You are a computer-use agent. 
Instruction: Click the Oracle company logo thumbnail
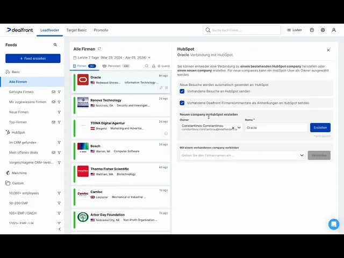tap(83, 80)
